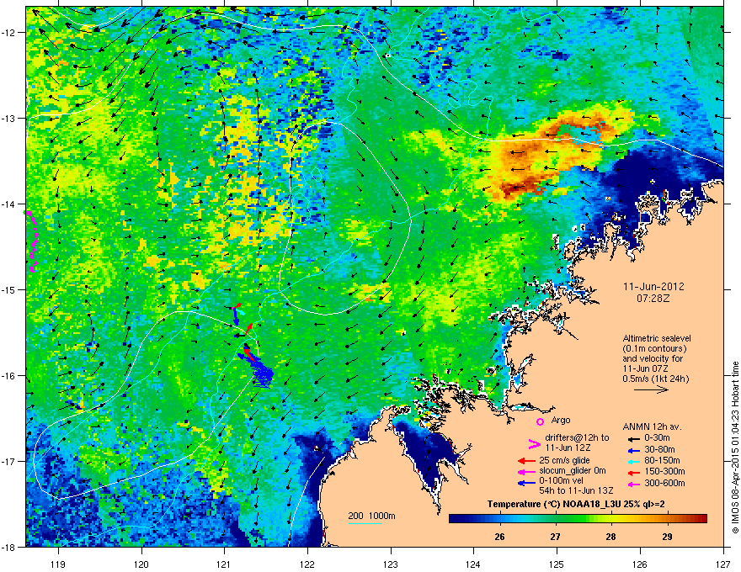Click the longitude axis label '127'
Viewport: 741px width, 572px height.
click(723, 564)
